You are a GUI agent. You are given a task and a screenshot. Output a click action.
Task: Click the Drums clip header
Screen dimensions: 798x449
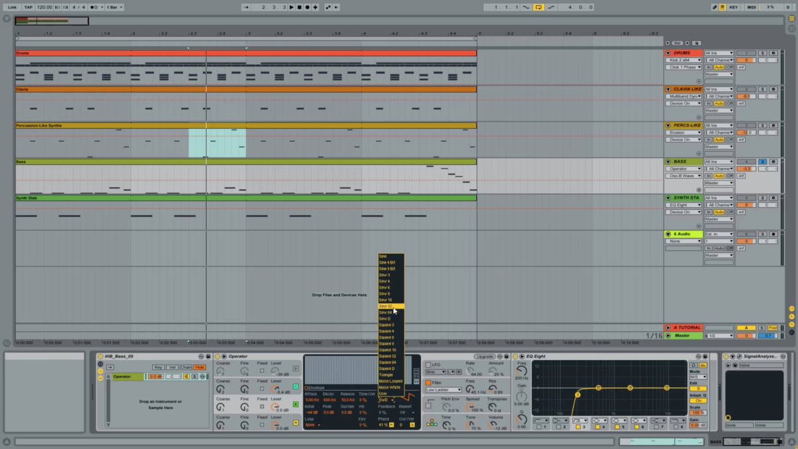(x=246, y=53)
